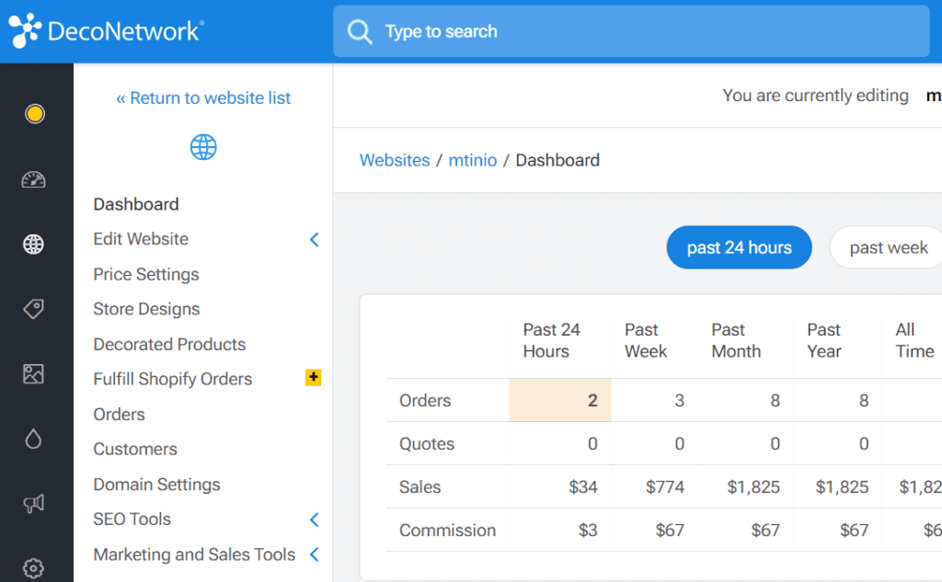Expand the SEO Tools submenu
This screenshot has height=582, width=942.
314,519
